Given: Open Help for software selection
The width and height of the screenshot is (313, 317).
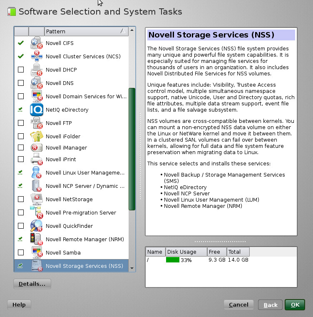Looking at the screenshot, I should point(19,305).
